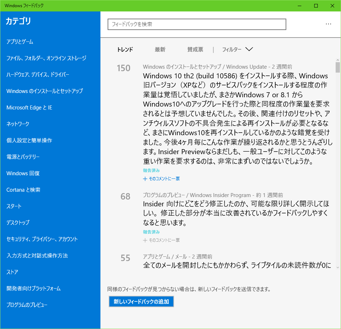Select ファイル、フォルダー、オンライン ストレージ category
This screenshot has height=329, width=341.
[46, 58]
